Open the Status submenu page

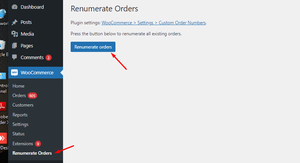(18, 134)
